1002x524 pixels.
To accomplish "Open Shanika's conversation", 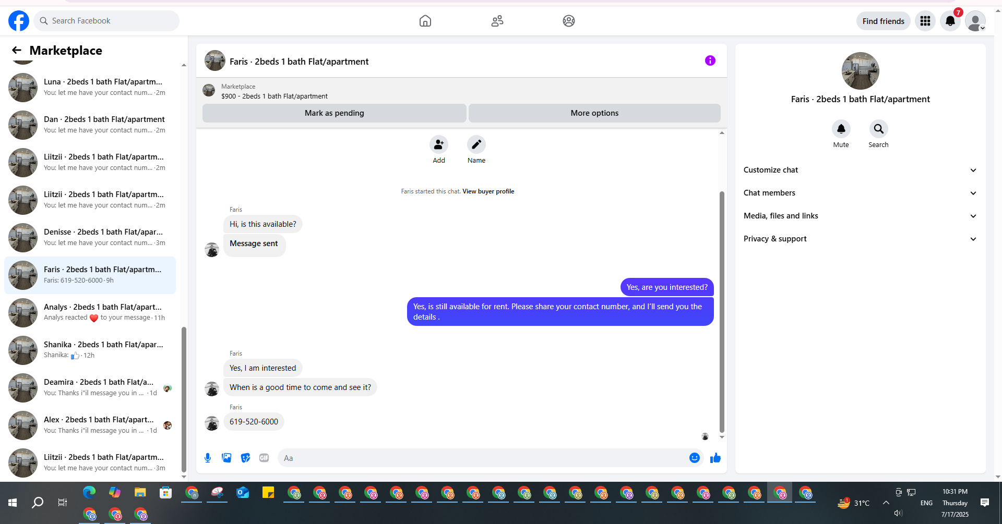I will pyautogui.click(x=90, y=350).
